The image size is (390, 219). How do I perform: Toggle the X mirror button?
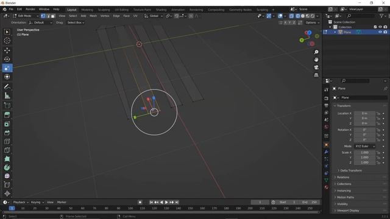click(285, 23)
